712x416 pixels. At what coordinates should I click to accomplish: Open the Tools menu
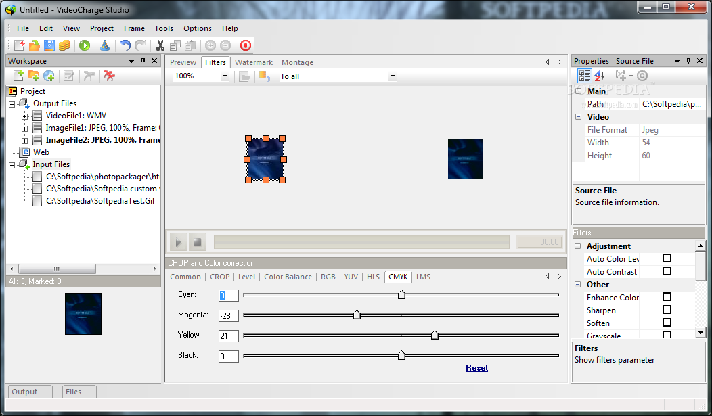point(164,28)
